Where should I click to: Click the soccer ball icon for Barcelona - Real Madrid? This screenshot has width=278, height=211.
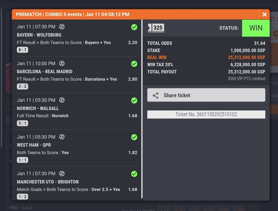tap(62, 64)
